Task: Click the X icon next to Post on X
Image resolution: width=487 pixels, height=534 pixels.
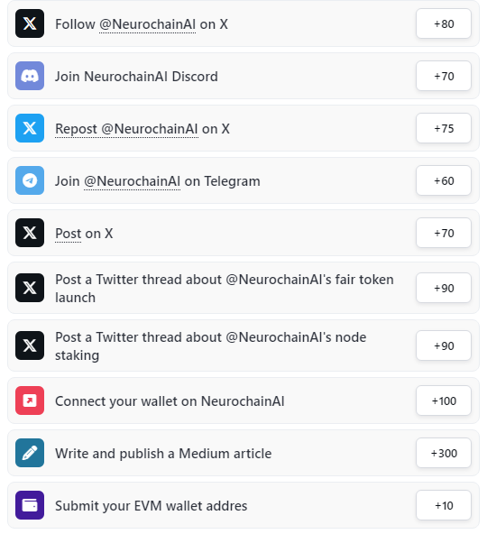Action: 30,233
